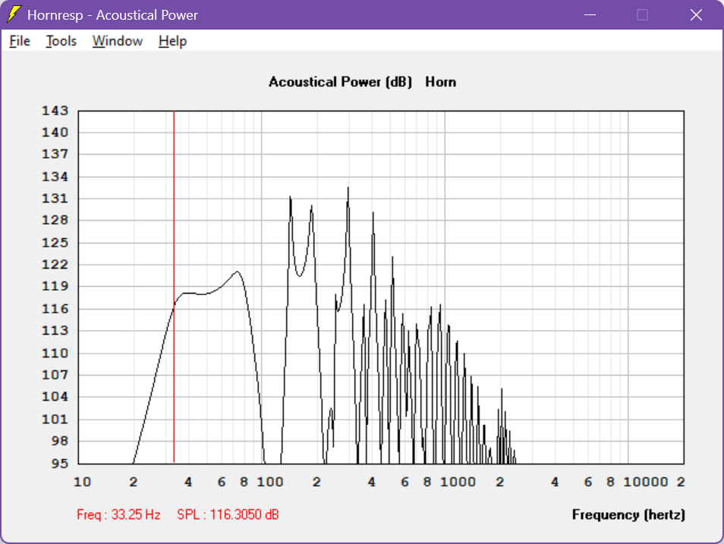Click the 'Acoustical Power (dB)' chart title
Image resolution: width=724 pixels, height=544 pixels.
pyautogui.click(x=340, y=82)
